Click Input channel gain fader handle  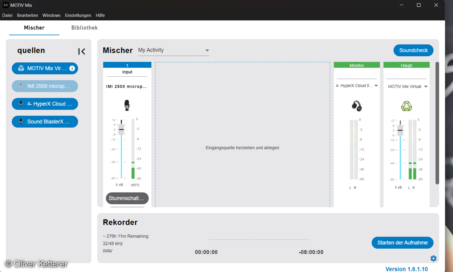pos(121,129)
